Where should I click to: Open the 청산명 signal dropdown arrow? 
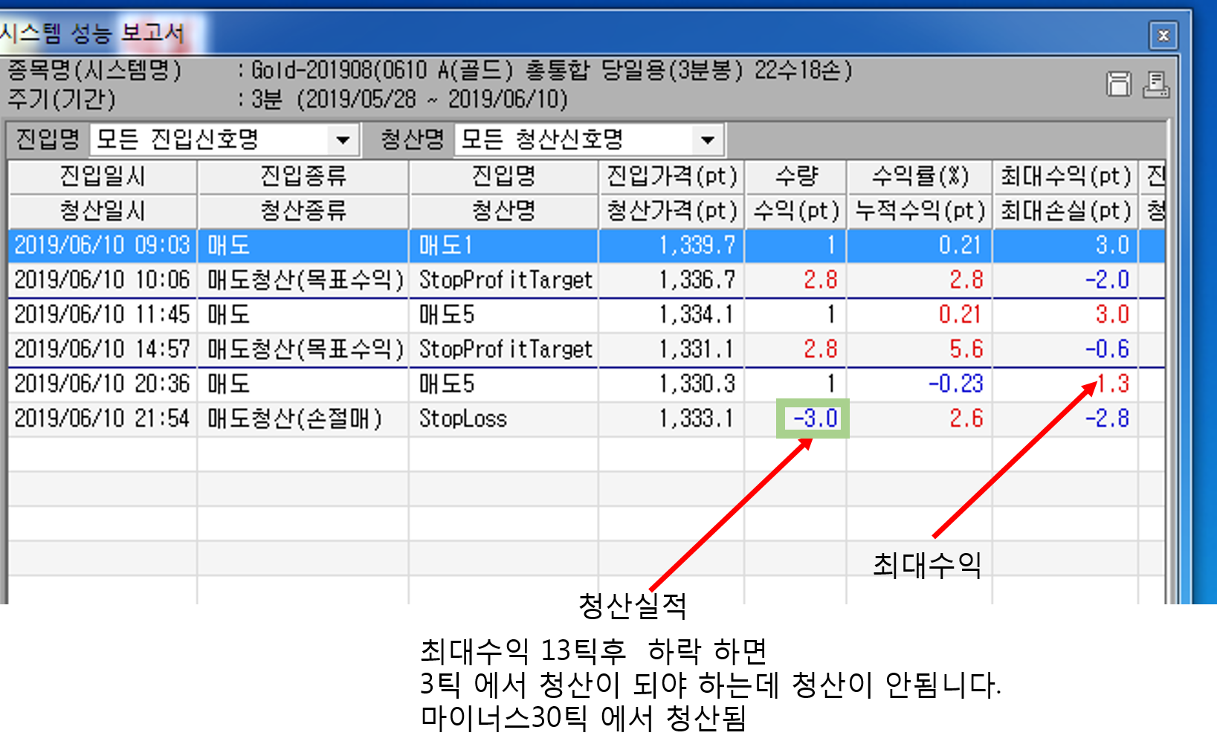(x=708, y=140)
